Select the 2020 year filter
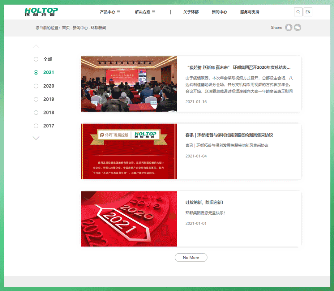 click(44, 86)
